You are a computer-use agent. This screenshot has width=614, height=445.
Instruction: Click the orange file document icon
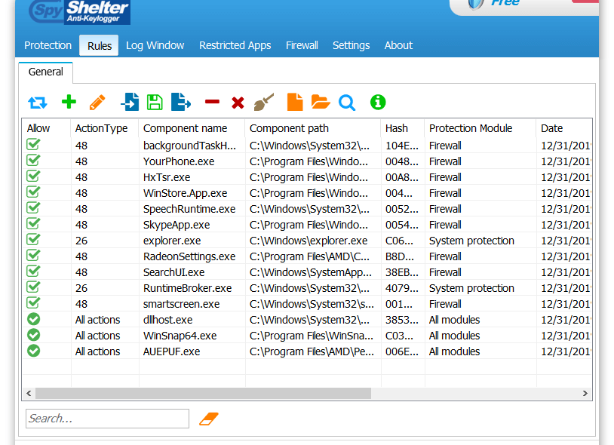(x=295, y=102)
